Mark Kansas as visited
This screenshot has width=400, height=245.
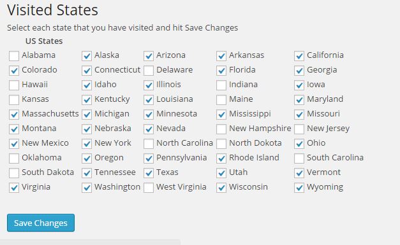coord(14,100)
